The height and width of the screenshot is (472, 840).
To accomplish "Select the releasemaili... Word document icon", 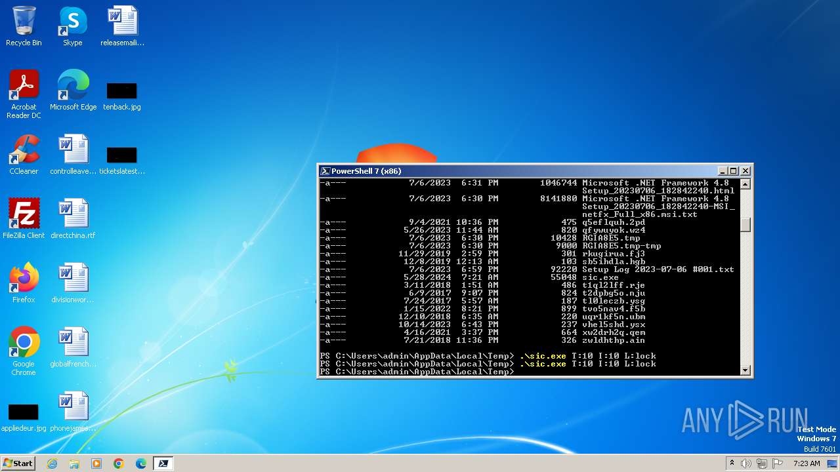I will 122,26.
